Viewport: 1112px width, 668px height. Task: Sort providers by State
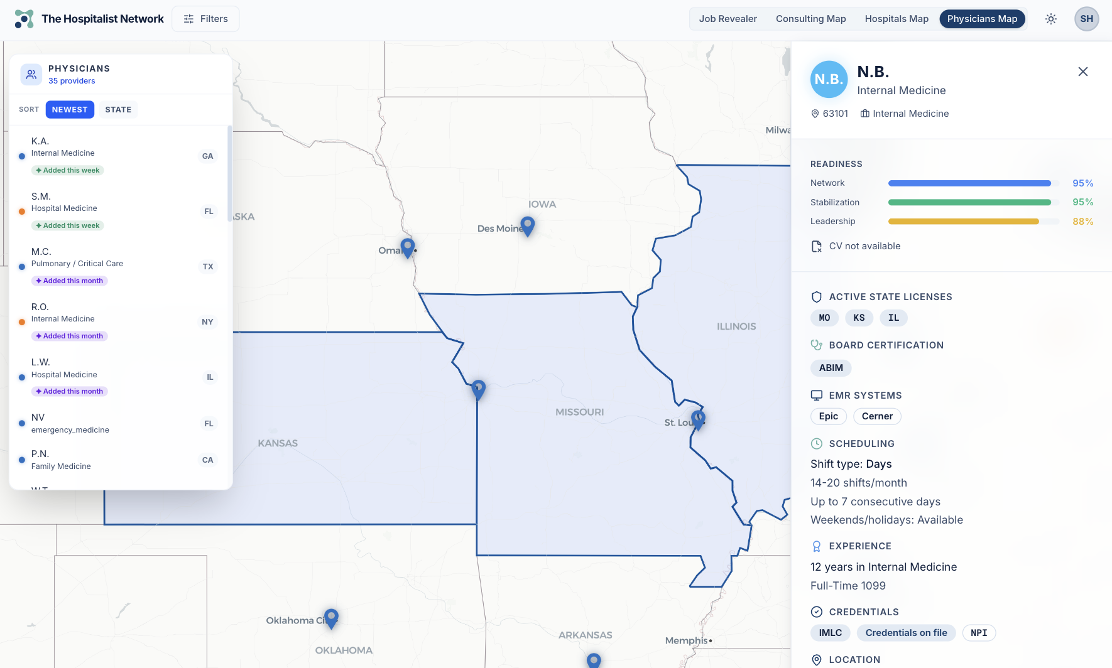click(118, 109)
